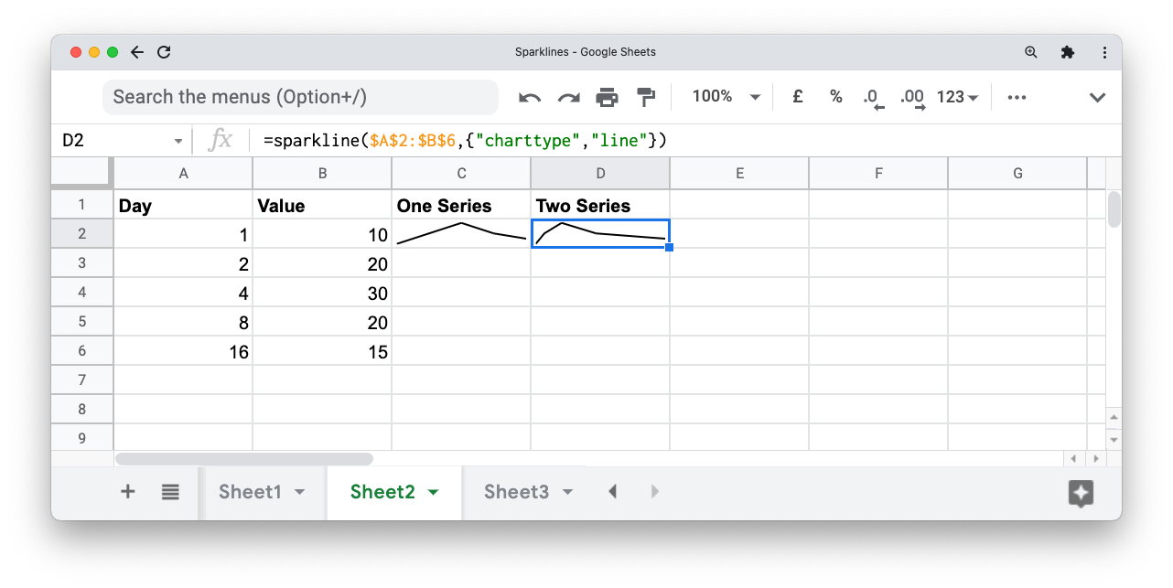Open the Print dialog
Screen dimensions: 1173x588
(608, 96)
